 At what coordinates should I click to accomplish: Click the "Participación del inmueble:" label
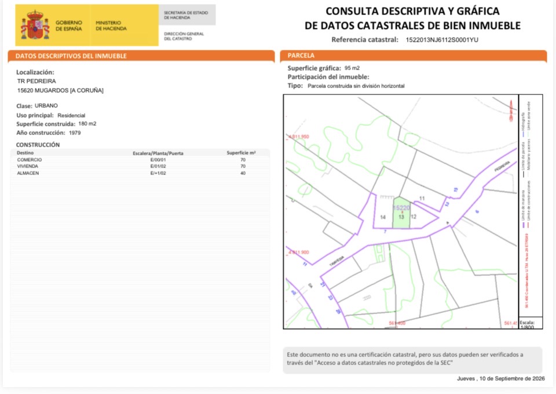328,77
